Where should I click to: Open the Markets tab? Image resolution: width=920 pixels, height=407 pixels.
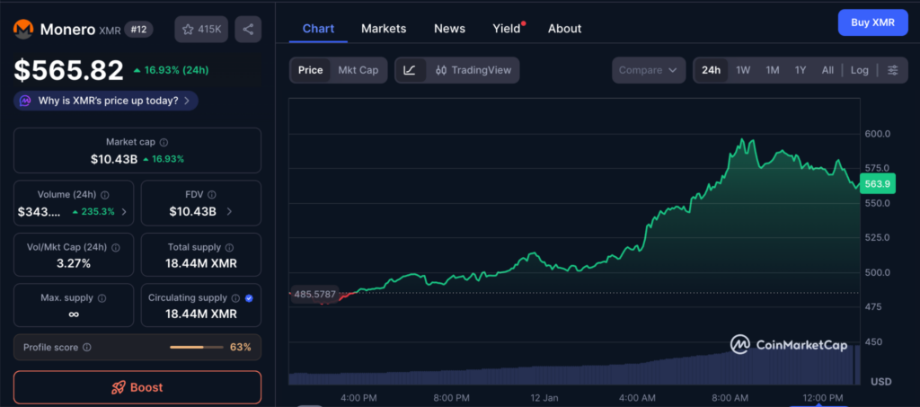tap(384, 29)
